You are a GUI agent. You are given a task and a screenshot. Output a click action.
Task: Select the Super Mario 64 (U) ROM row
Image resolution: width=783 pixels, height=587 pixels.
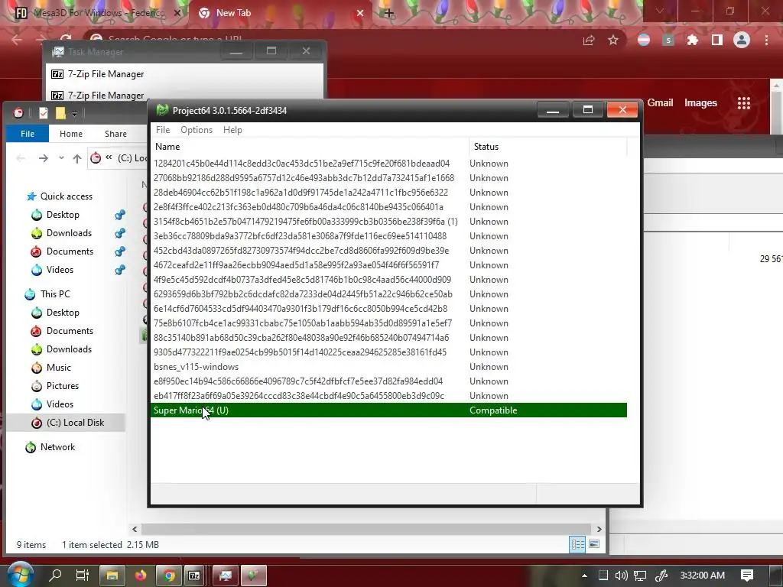388,410
